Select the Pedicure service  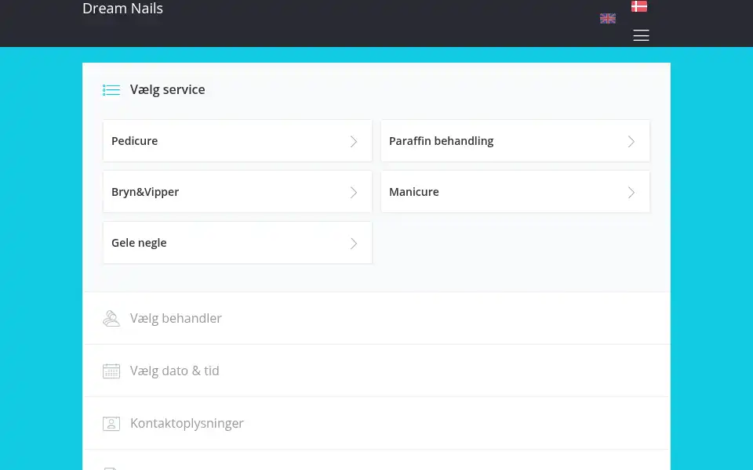point(237,141)
